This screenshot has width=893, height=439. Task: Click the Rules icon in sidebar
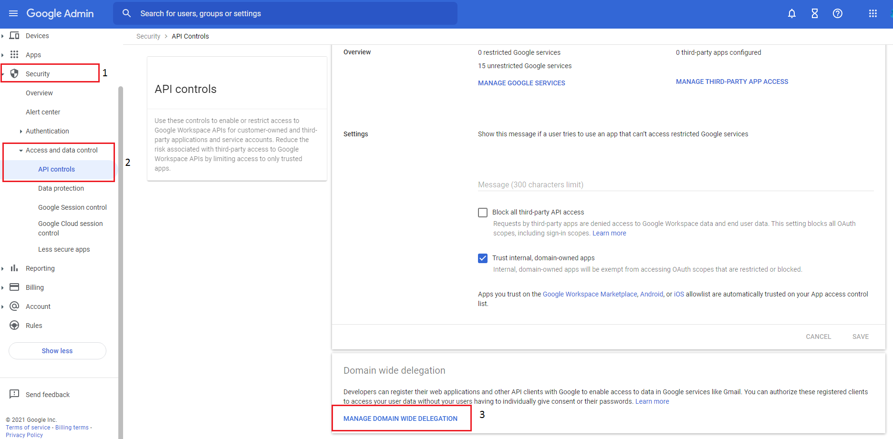click(x=14, y=325)
